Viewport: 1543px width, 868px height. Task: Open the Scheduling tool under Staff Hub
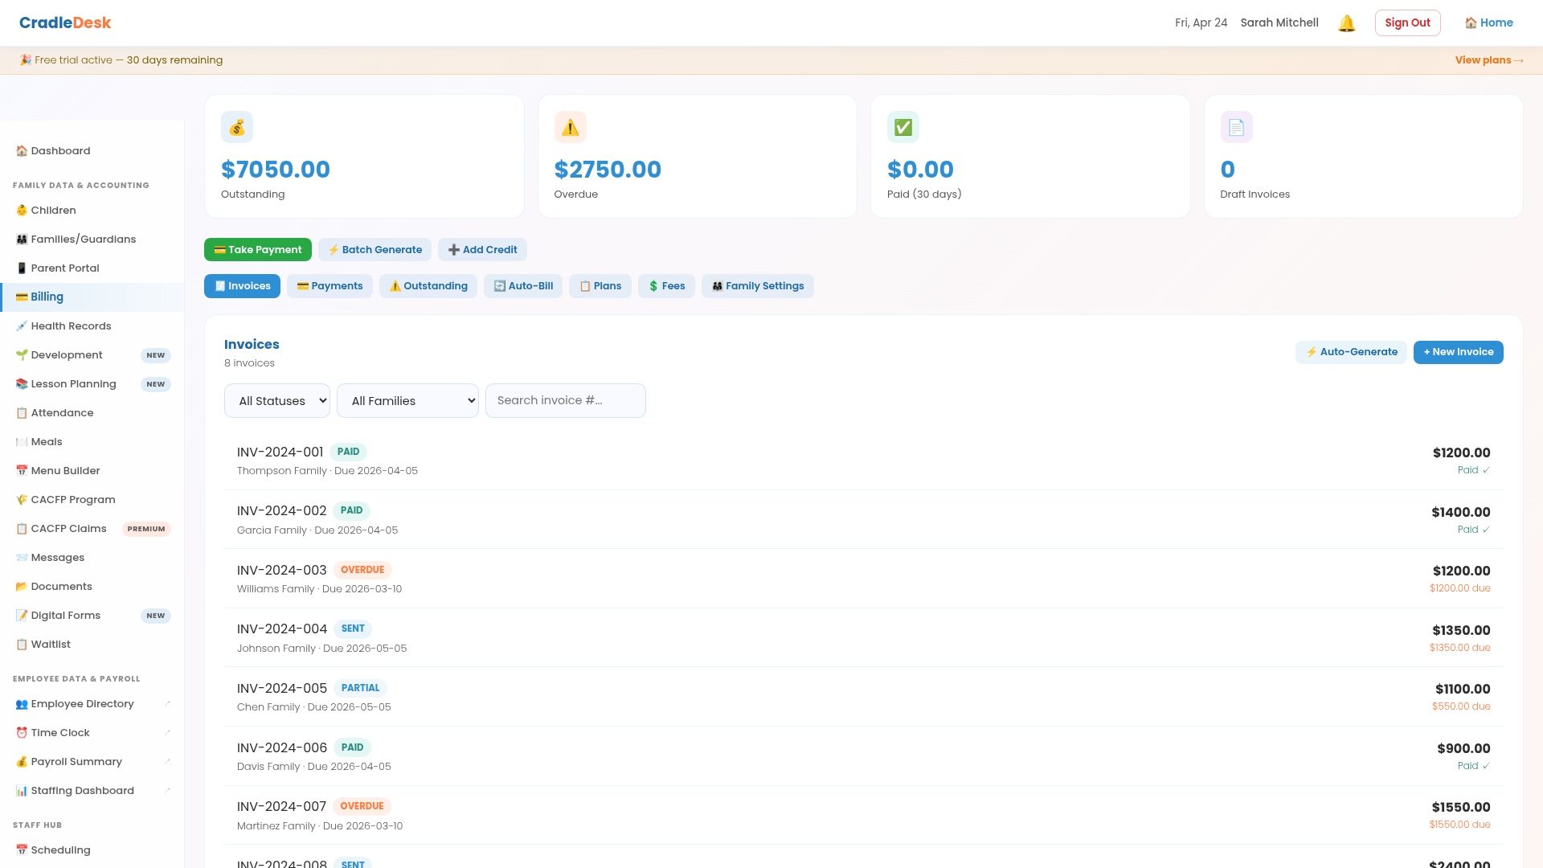click(61, 850)
